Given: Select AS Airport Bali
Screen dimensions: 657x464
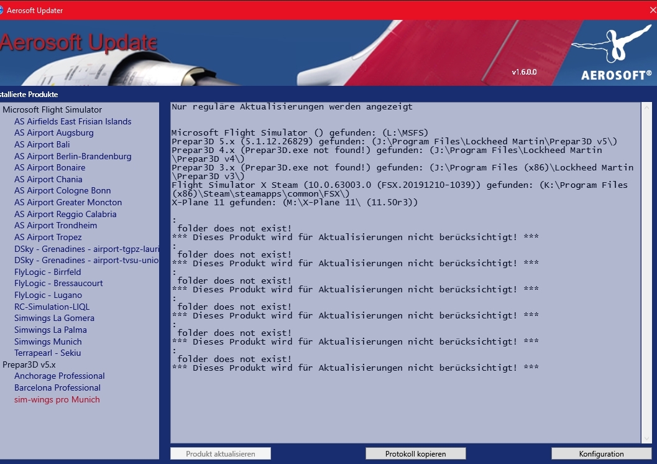Looking at the screenshot, I should click(x=42, y=144).
